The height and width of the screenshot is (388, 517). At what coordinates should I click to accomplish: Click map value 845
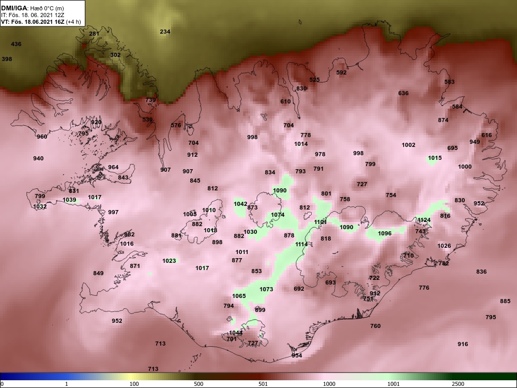pyautogui.click(x=195, y=181)
